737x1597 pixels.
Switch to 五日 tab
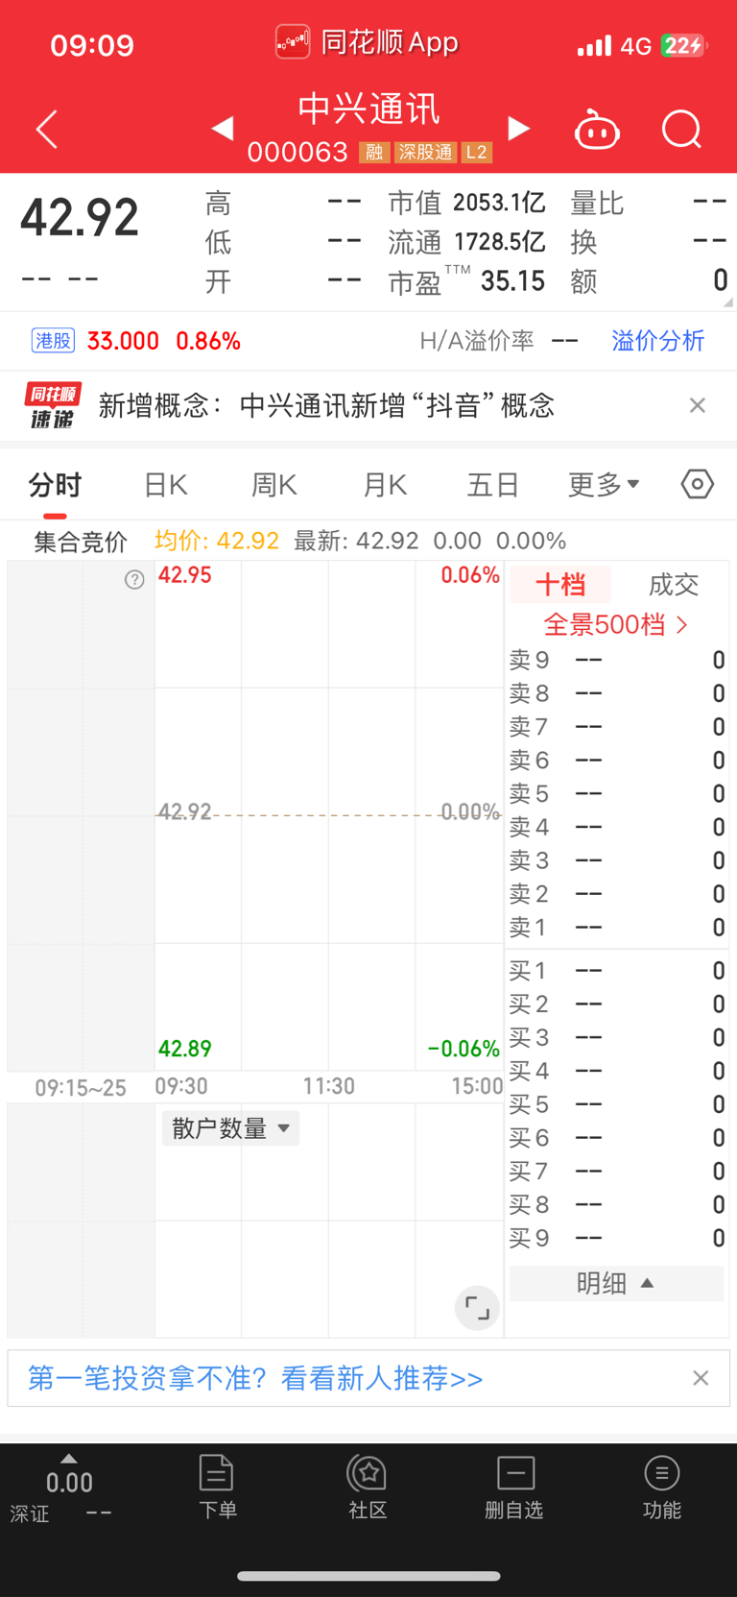click(x=493, y=485)
